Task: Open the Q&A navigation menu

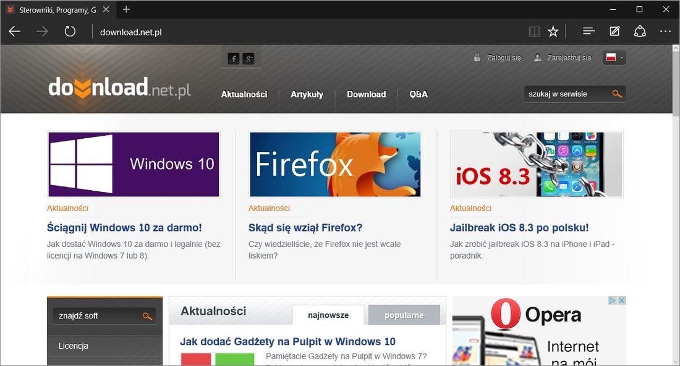Action: [419, 94]
